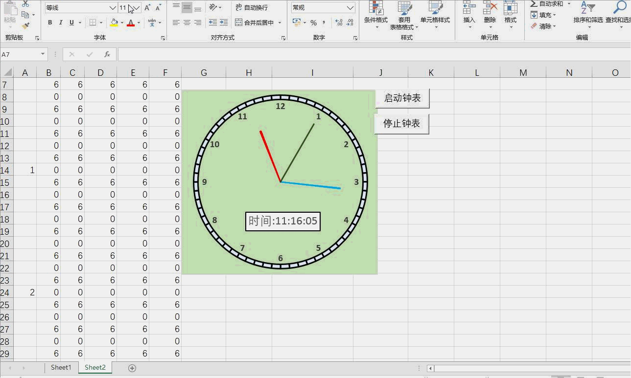
Task: Add a new sheet with plus icon
Action: pyautogui.click(x=132, y=368)
